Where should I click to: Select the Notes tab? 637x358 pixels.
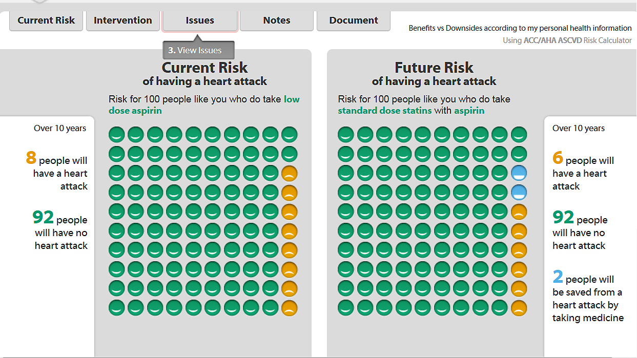[x=276, y=20]
